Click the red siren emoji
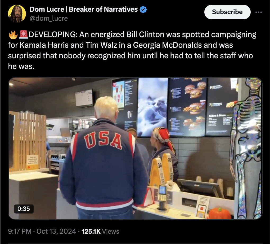The height and width of the screenshot is (244, 270). [x=23, y=34]
